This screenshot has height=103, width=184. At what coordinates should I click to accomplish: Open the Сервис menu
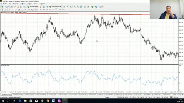click(x=30, y=4)
